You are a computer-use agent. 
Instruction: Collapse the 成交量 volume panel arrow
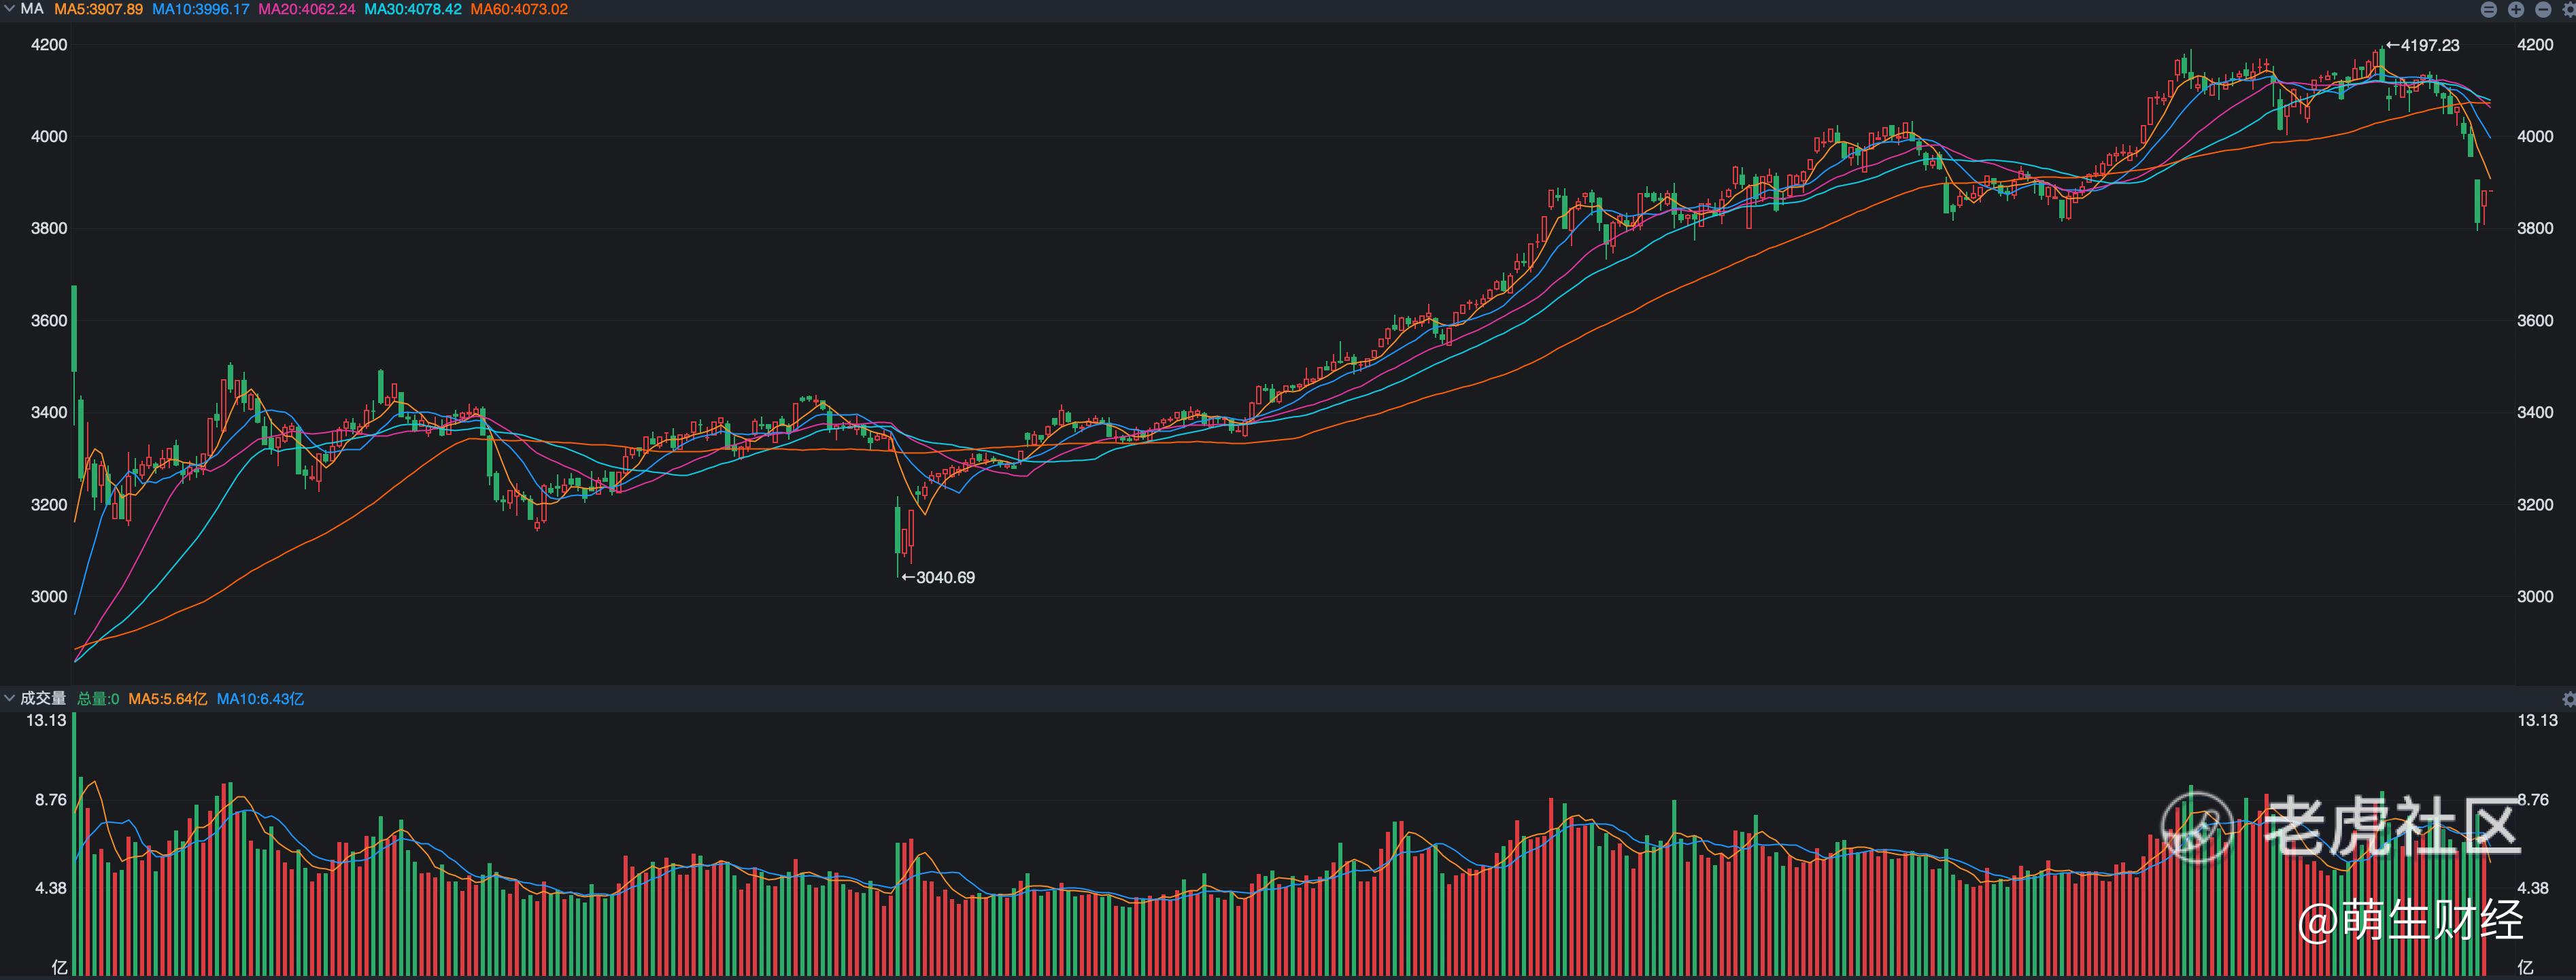[9, 698]
